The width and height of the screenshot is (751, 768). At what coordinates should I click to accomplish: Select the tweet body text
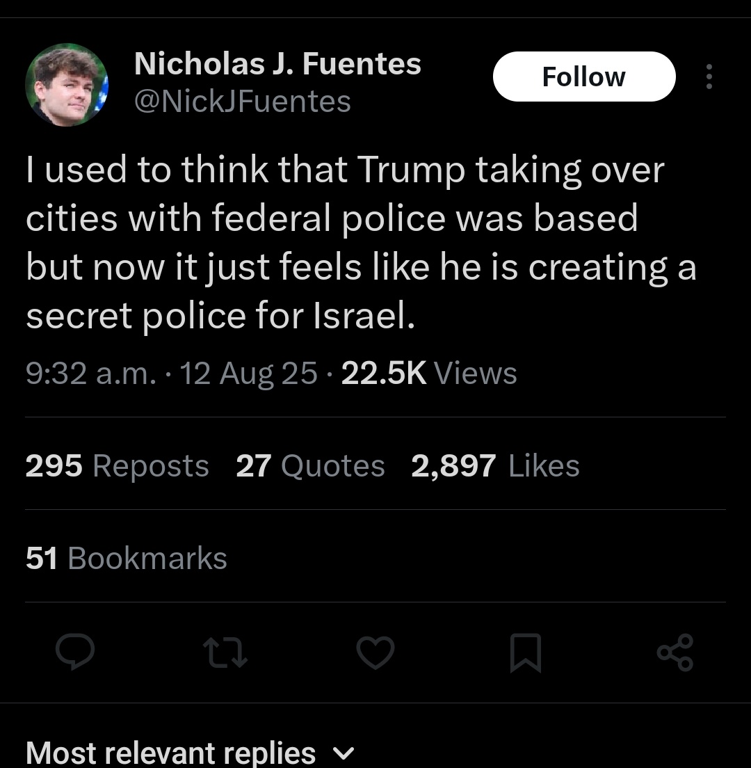(x=360, y=243)
